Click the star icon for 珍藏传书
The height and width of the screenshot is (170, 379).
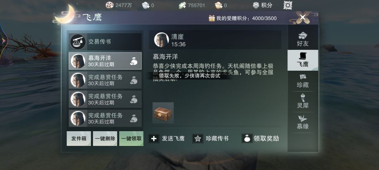pos(198,139)
